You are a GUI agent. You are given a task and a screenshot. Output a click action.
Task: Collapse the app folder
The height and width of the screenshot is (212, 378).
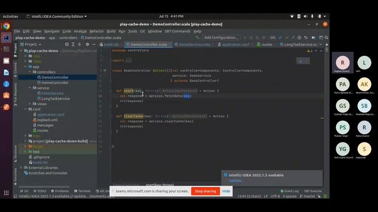click(25, 67)
